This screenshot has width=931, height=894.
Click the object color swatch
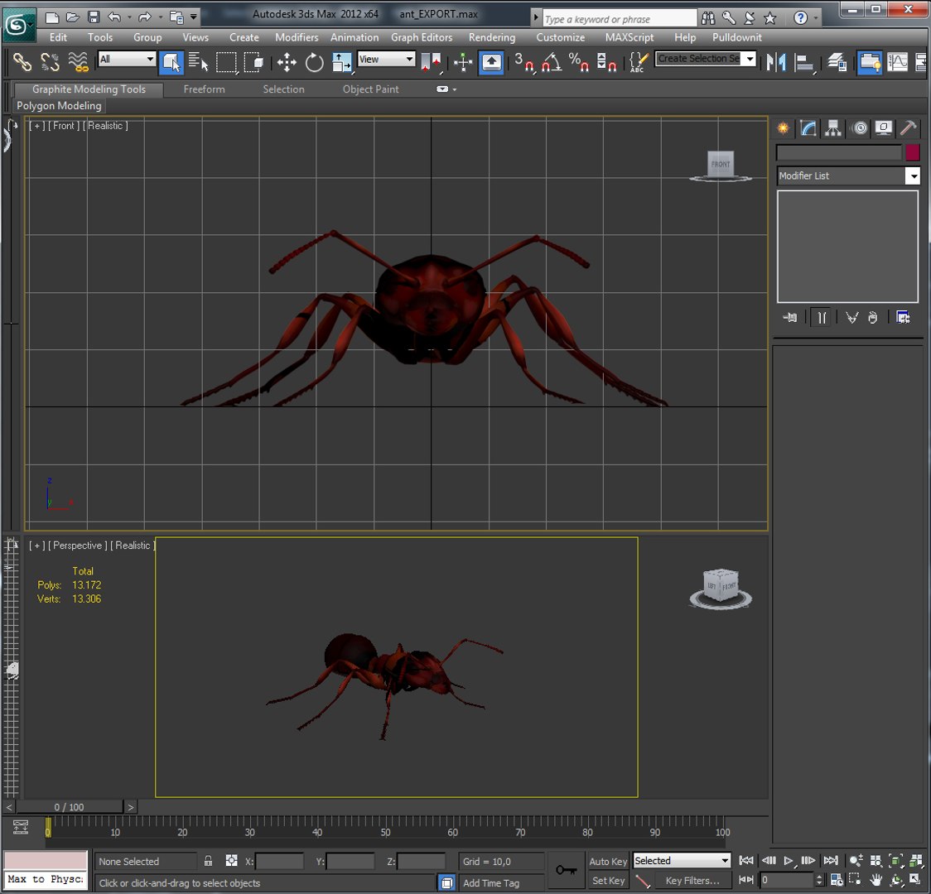[913, 152]
